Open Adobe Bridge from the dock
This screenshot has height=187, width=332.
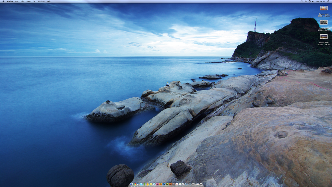(170, 184)
